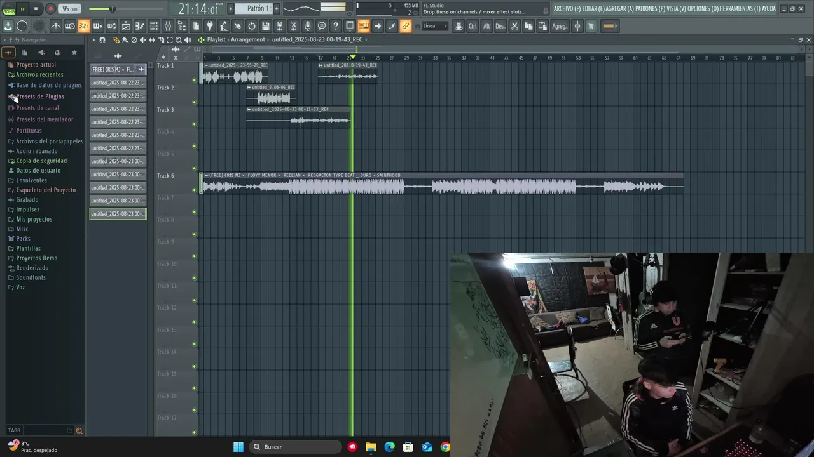Click the red Record button
Viewport: 814px width, 457px height.
point(50,9)
